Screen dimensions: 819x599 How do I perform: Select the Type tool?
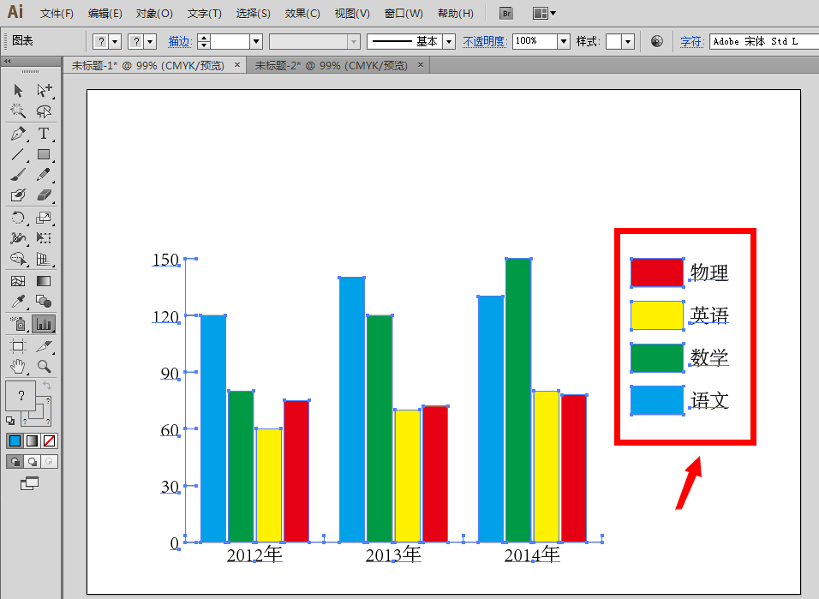(x=44, y=134)
